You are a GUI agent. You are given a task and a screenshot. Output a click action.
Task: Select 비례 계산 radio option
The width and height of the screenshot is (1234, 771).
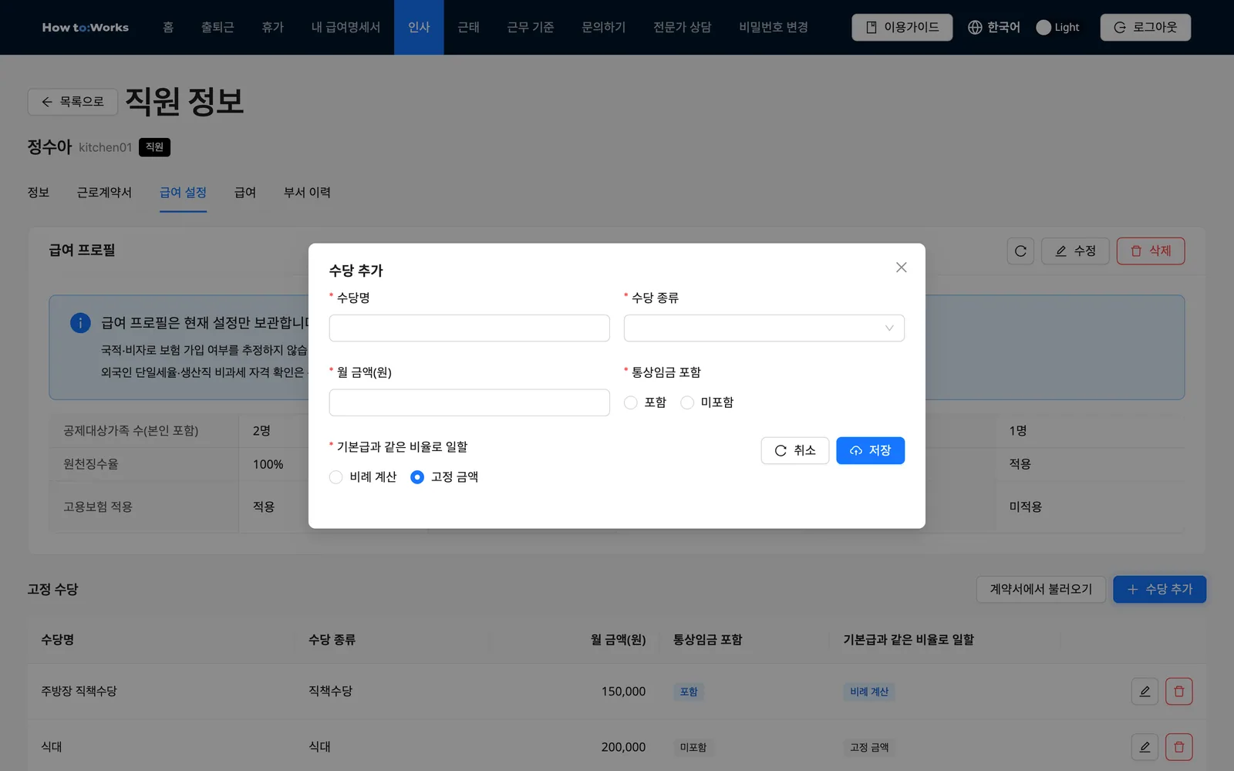coord(335,477)
